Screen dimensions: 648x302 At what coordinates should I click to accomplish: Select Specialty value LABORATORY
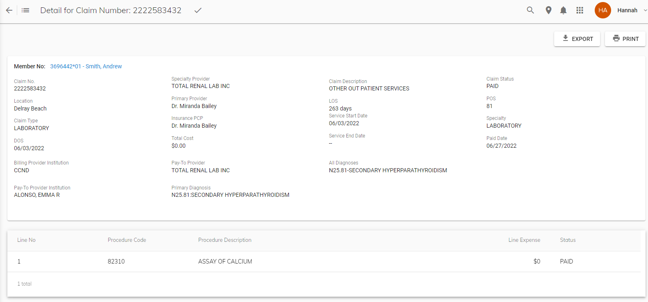(x=504, y=126)
